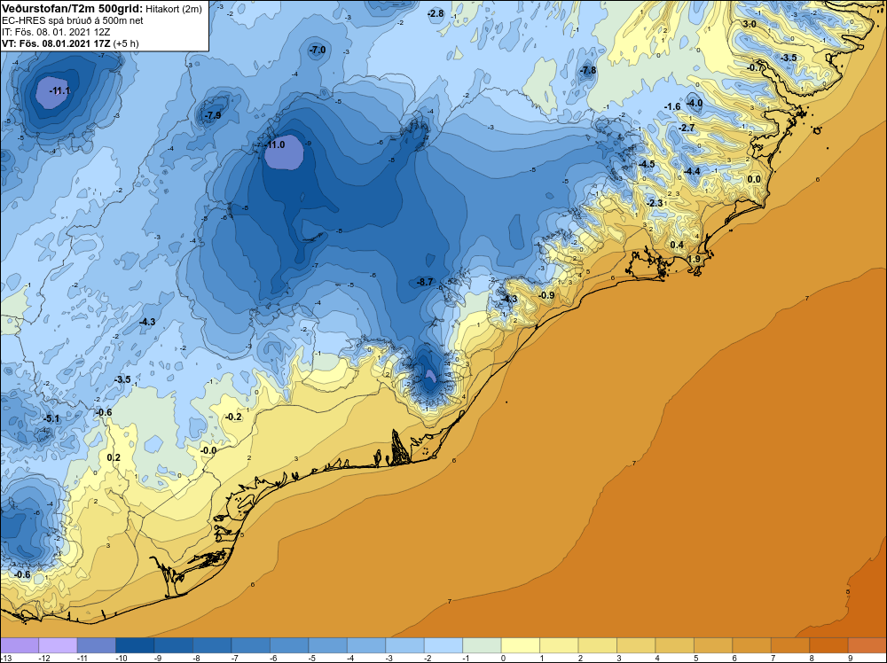Click the -4.4 temperature label

(692, 171)
